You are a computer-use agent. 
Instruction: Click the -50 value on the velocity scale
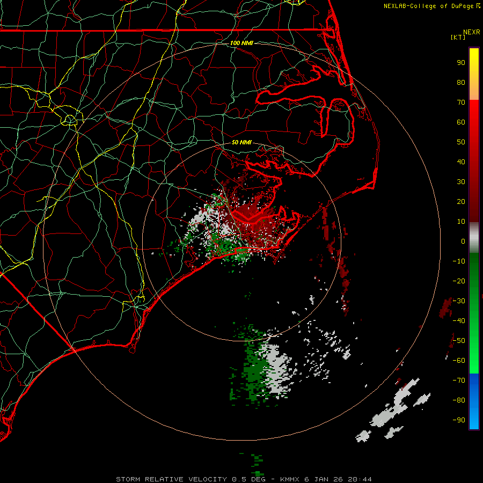(x=459, y=341)
